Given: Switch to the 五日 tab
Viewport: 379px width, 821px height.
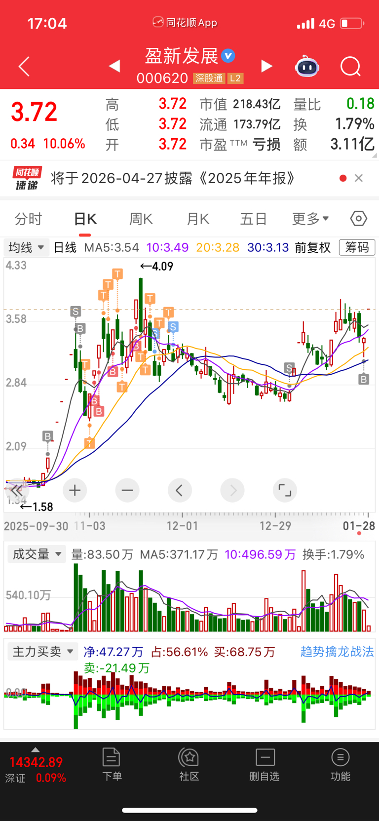Looking at the screenshot, I should click(254, 219).
